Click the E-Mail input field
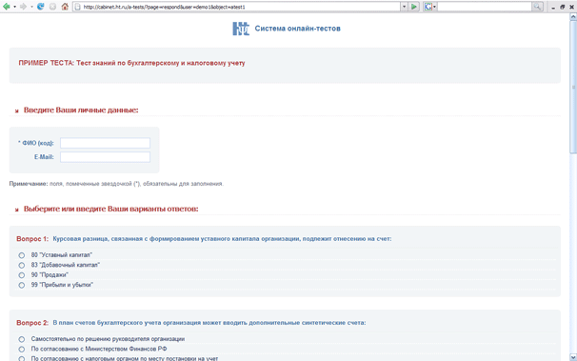577x361 pixels. coord(106,157)
